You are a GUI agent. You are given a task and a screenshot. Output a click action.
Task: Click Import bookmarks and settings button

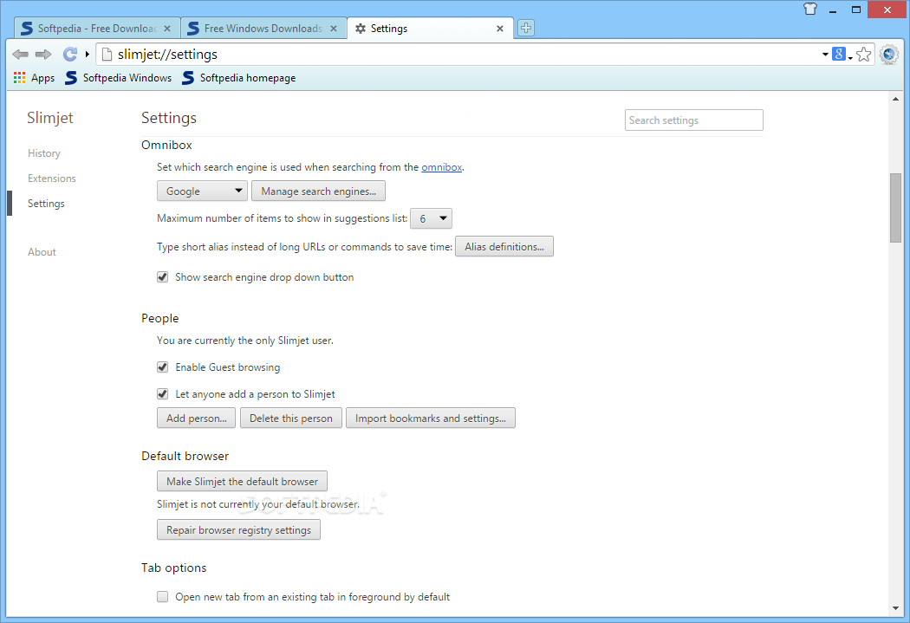[431, 419]
